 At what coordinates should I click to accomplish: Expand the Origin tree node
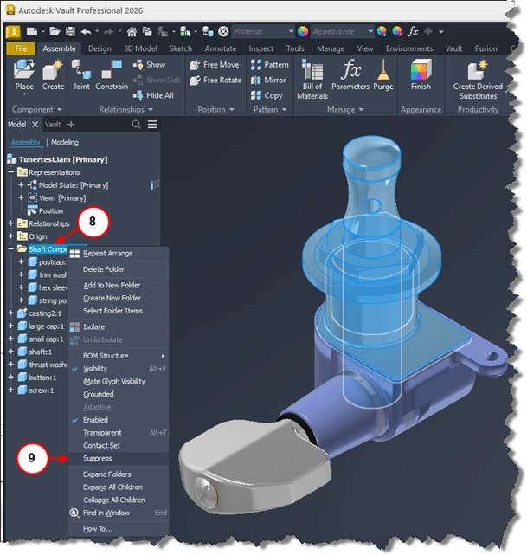point(11,236)
